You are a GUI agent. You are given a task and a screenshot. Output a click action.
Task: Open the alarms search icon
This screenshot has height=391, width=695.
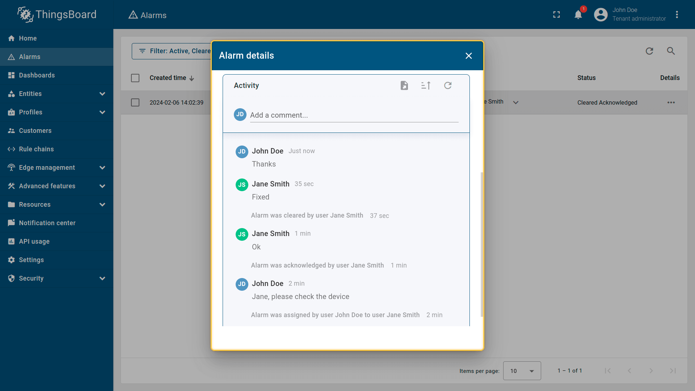(671, 51)
